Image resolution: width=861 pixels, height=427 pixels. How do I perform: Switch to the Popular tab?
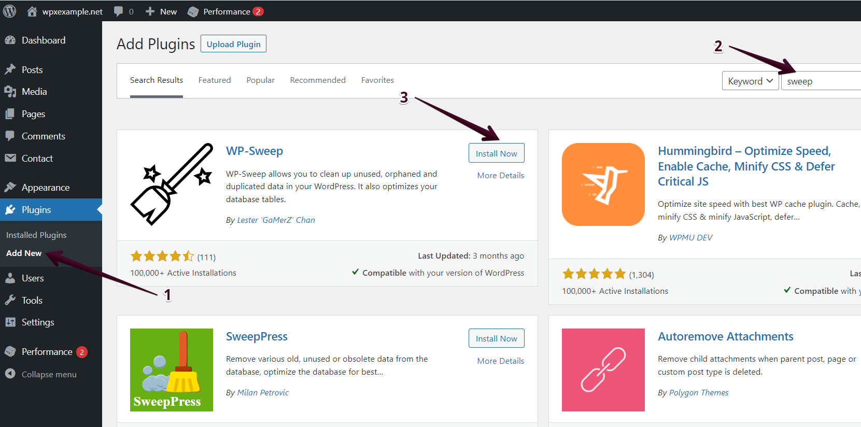click(260, 80)
